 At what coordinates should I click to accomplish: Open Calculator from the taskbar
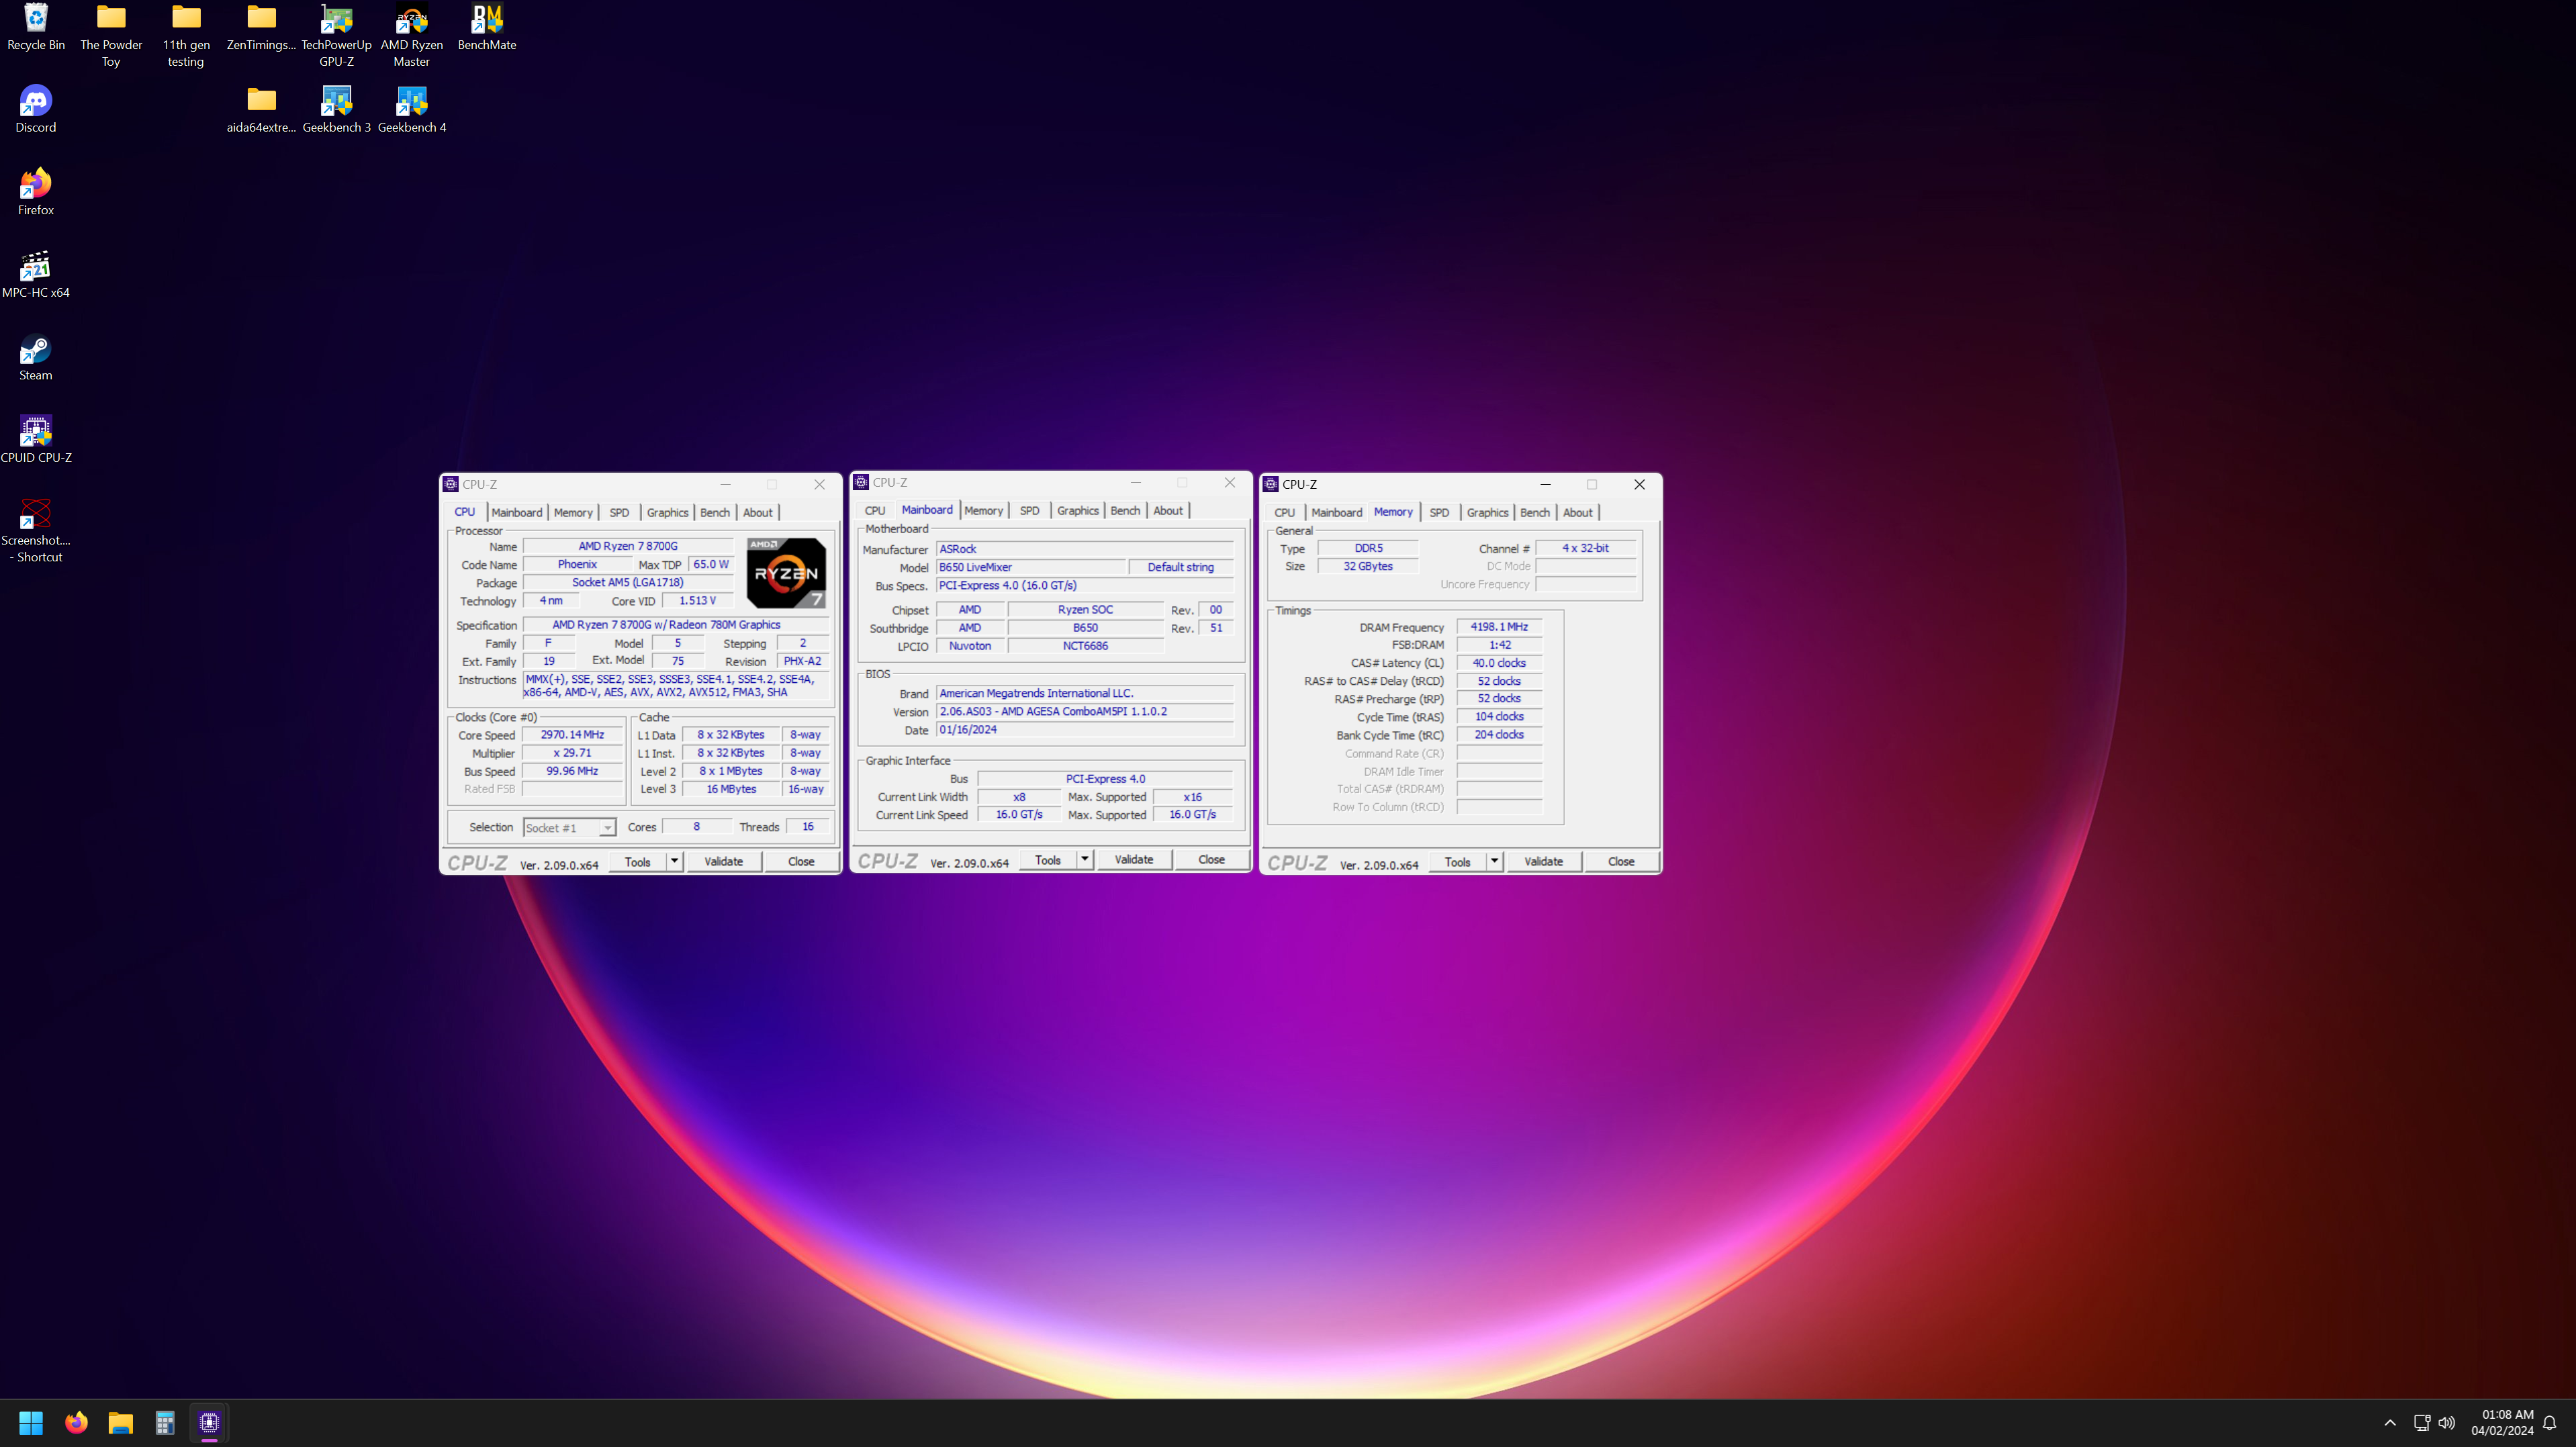point(165,1422)
